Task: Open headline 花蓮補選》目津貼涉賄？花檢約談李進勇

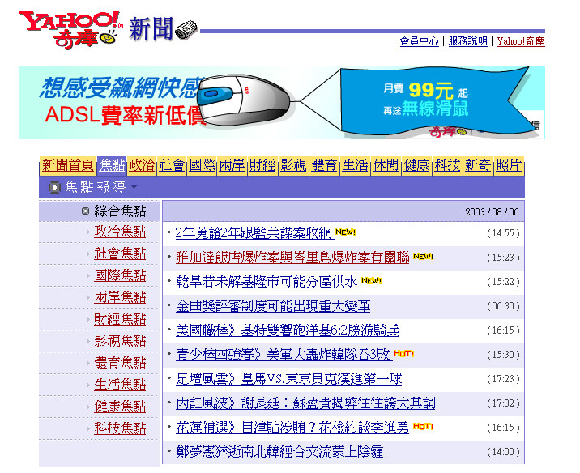Action: [x=292, y=428]
